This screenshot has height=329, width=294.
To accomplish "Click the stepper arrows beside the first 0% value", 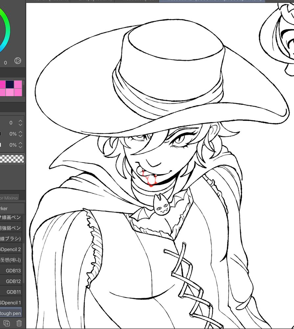I will point(20,134).
